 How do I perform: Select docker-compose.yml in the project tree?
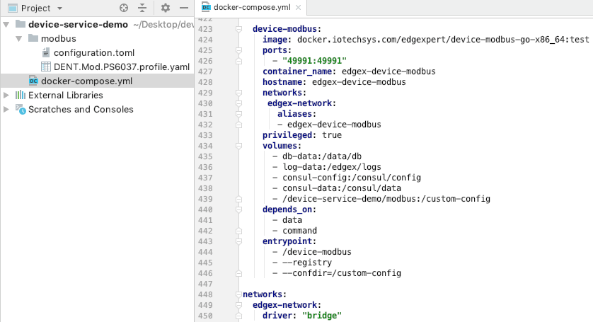pyautogui.click(x=86, y=81)
